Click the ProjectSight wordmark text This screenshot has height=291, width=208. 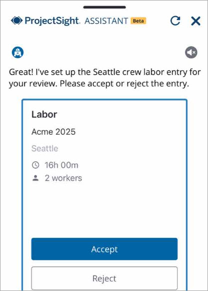[x=52, y=20]
